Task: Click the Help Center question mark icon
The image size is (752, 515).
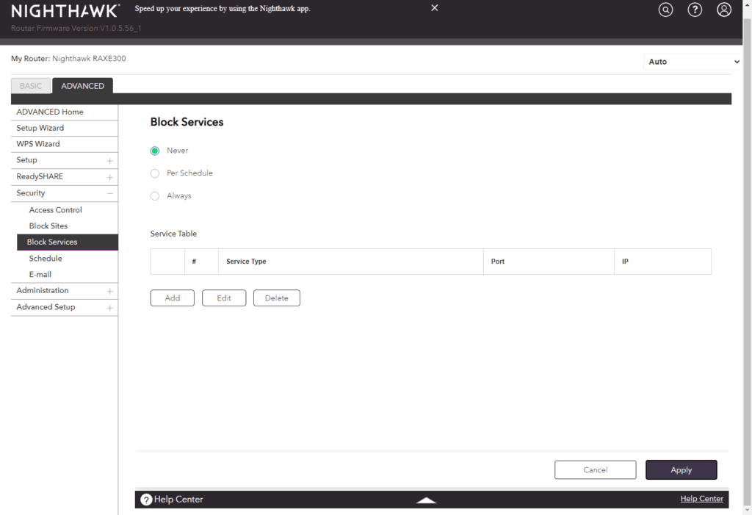Action: click(146, 500)
